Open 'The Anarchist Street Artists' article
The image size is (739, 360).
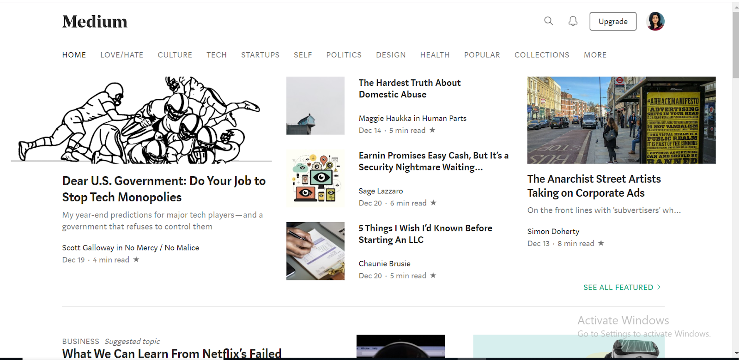[x=594, y=186]
